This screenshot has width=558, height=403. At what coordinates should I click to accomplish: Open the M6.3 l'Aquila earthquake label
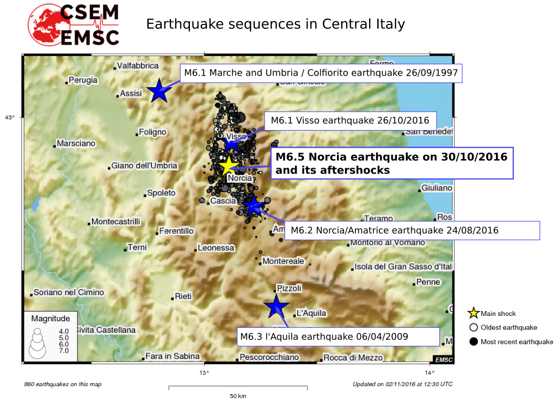pyautogui.click(x=338, y=337)
